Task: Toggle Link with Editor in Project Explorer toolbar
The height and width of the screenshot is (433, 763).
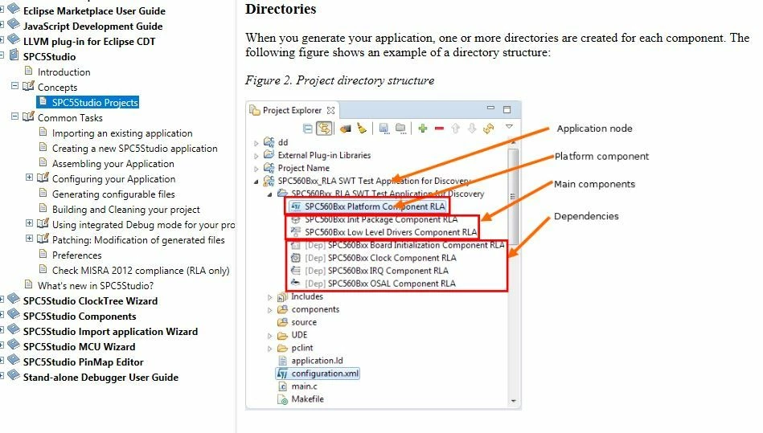Action: tap(324, 129)
